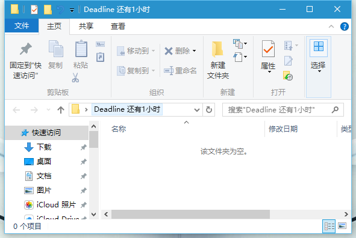Image resolution: width=356 pixels, height=238 pixels.
Task: Open the 选择 dropdown button
Action: (x=318, y=67)
